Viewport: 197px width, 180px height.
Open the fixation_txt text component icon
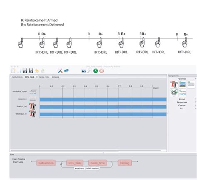point(33,106)
